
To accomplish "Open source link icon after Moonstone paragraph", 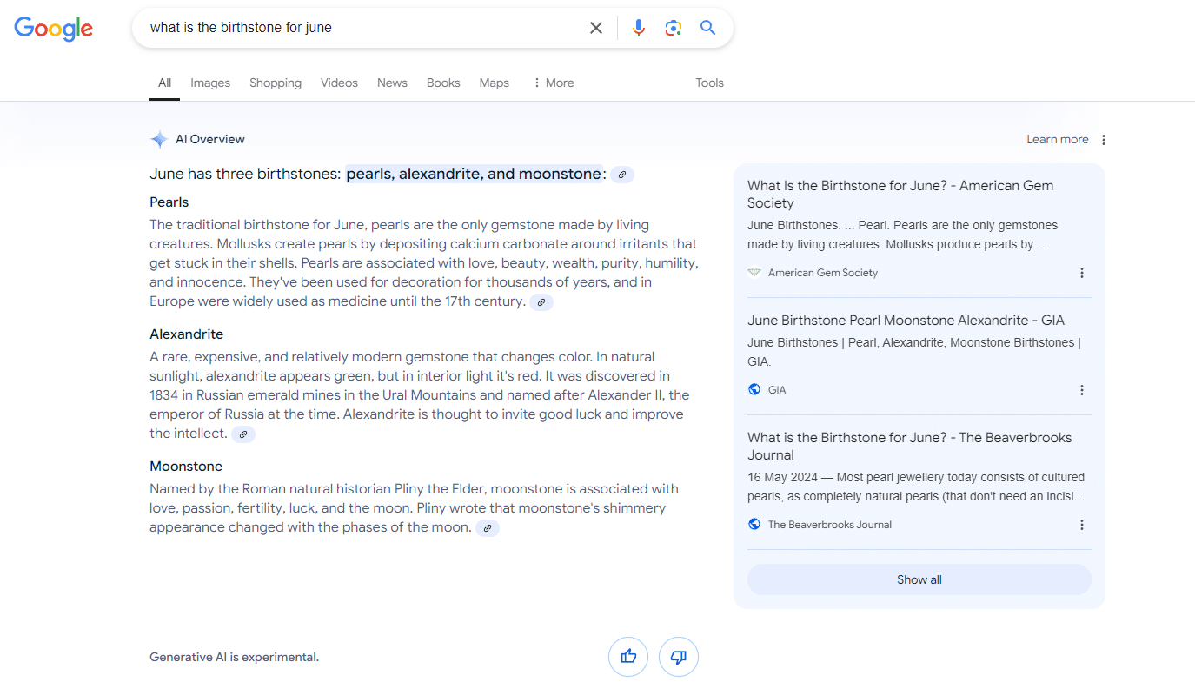I will (x=488, y=528).
